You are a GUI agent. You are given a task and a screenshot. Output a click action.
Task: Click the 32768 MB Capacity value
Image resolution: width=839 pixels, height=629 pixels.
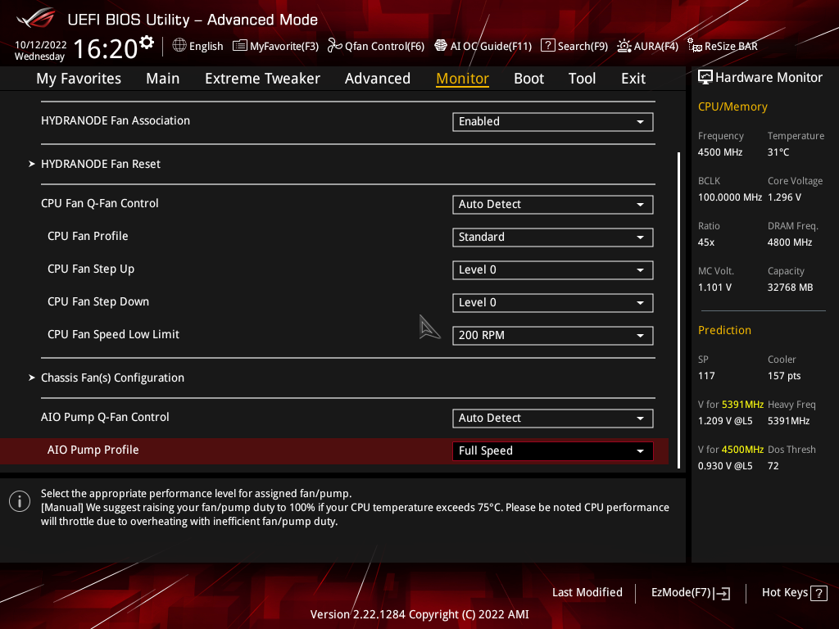791,287
